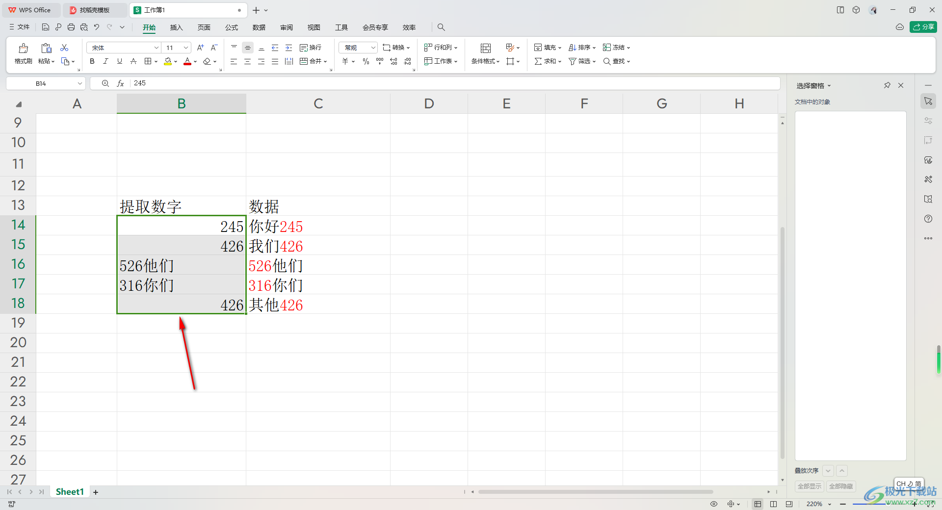Open the Rows and Columns (行和列) dropdown
942x510 pixels.
click(441, 48)
